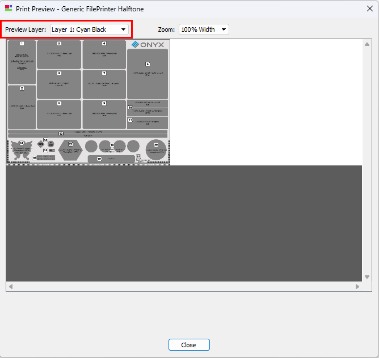Click the Print Preview app icon in title bar
379x358 pixels.
(x=8, y=8)
